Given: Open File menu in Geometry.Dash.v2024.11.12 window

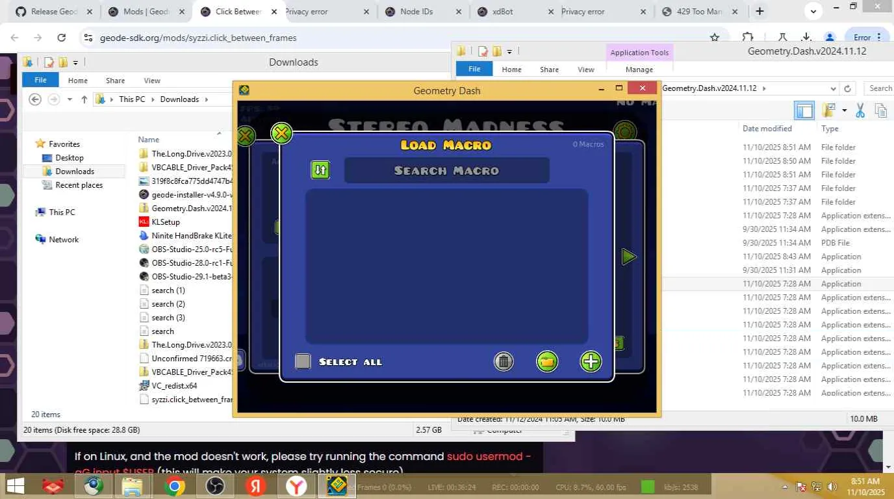Looking at the screenshot, I should 474,69.
